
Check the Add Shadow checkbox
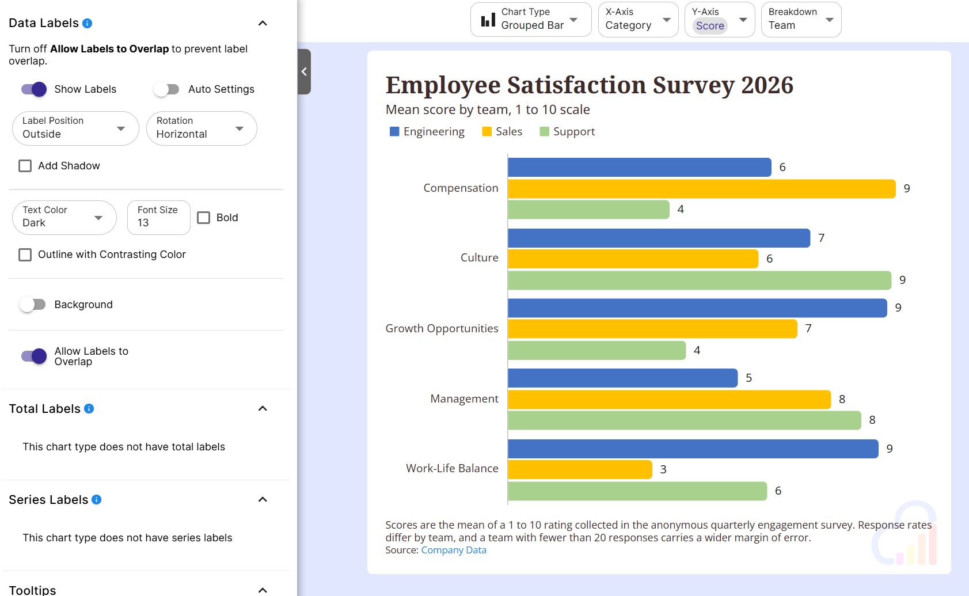25,166
